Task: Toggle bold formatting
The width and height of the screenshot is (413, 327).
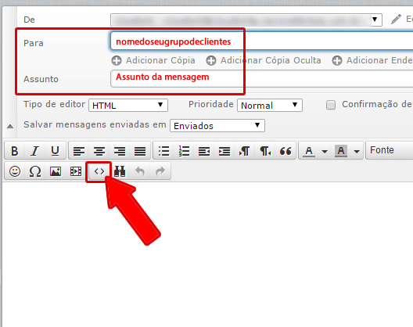Action: click(15, 151)
